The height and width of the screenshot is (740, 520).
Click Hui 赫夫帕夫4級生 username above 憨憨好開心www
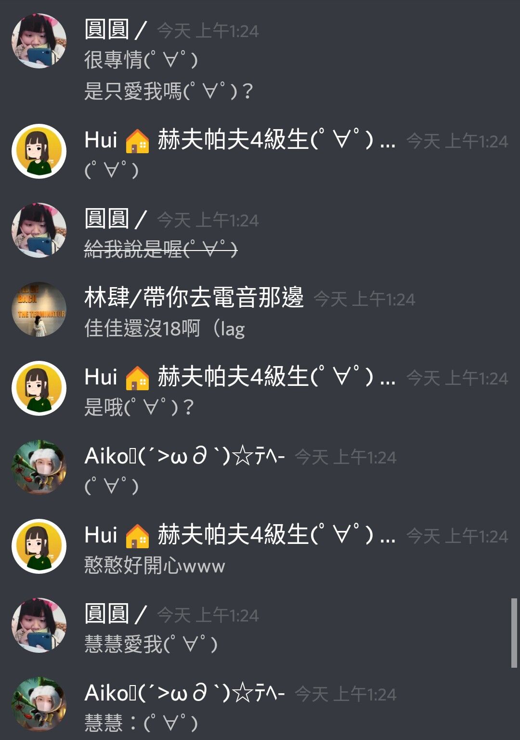click(x=240, y=536)
